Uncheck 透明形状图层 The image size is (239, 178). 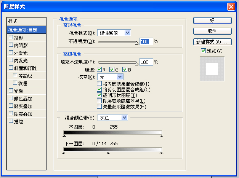[99, 95]
